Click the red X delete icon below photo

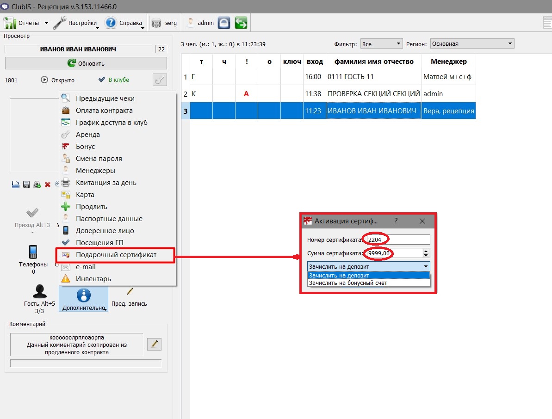(x=48, y=185)
